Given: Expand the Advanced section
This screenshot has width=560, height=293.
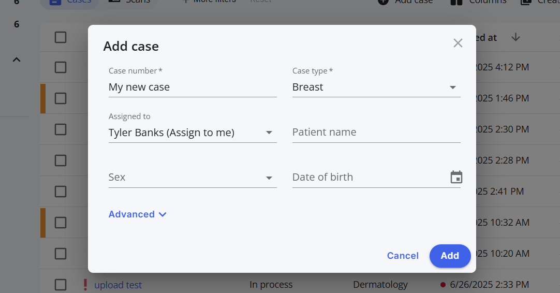Looking at the screenshot, I should click(138, 214).
